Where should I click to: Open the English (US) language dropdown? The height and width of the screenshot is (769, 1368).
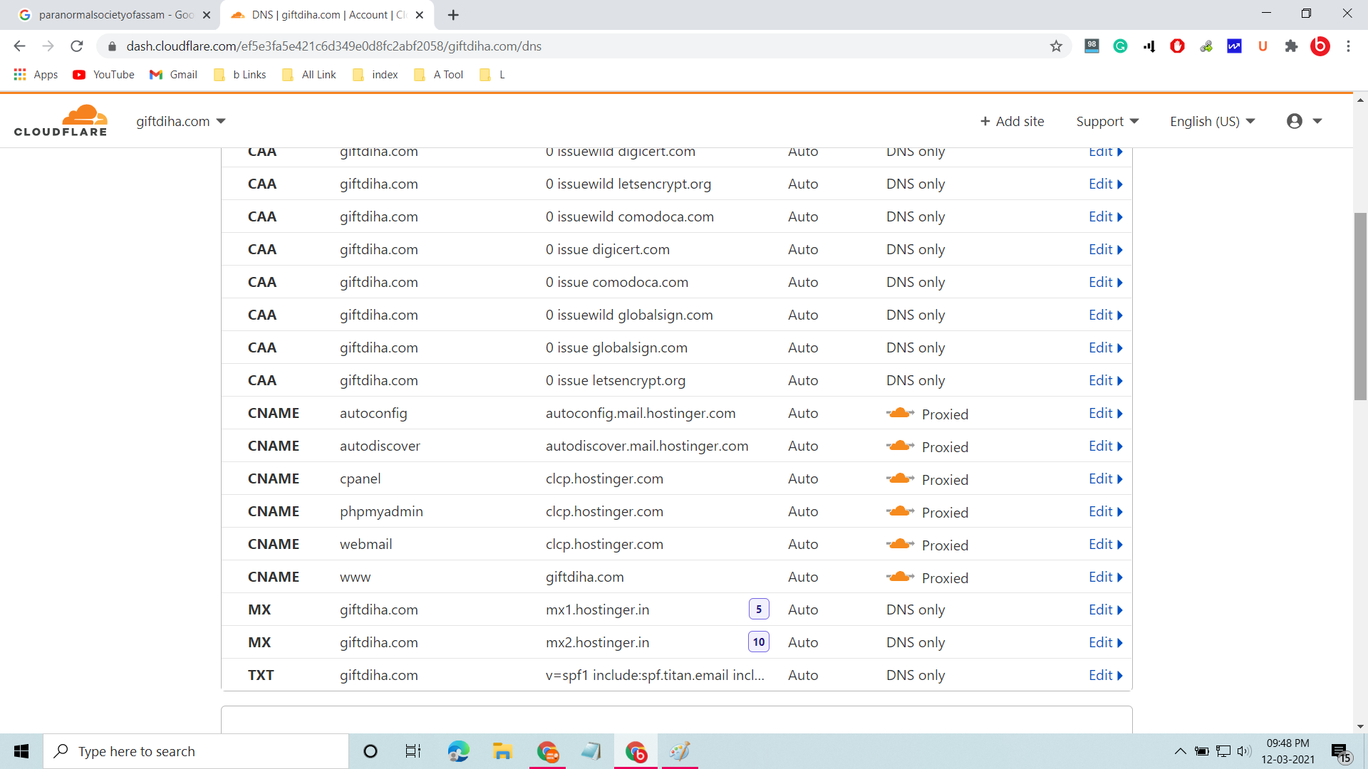pyautogui.click(x=1212, y=121)
